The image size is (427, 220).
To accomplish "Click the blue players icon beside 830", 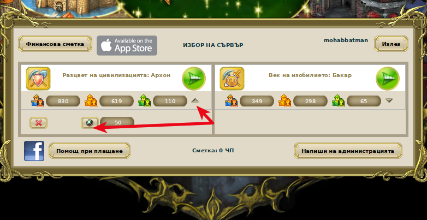I will (38, 101).
